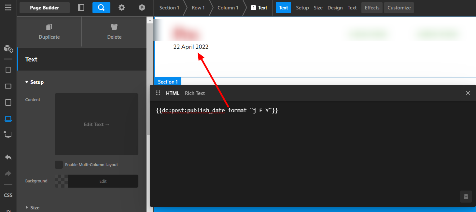Open the settings gear icon

coord(122,7)
